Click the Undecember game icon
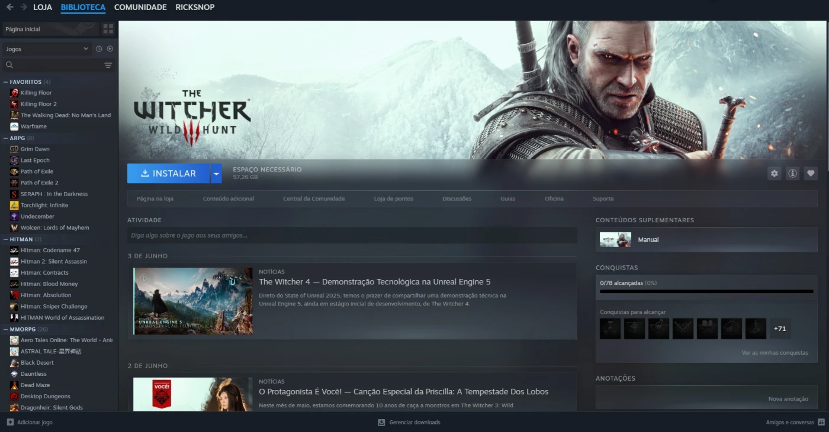This screenshot has width=829, height=432. coord(14,216)
